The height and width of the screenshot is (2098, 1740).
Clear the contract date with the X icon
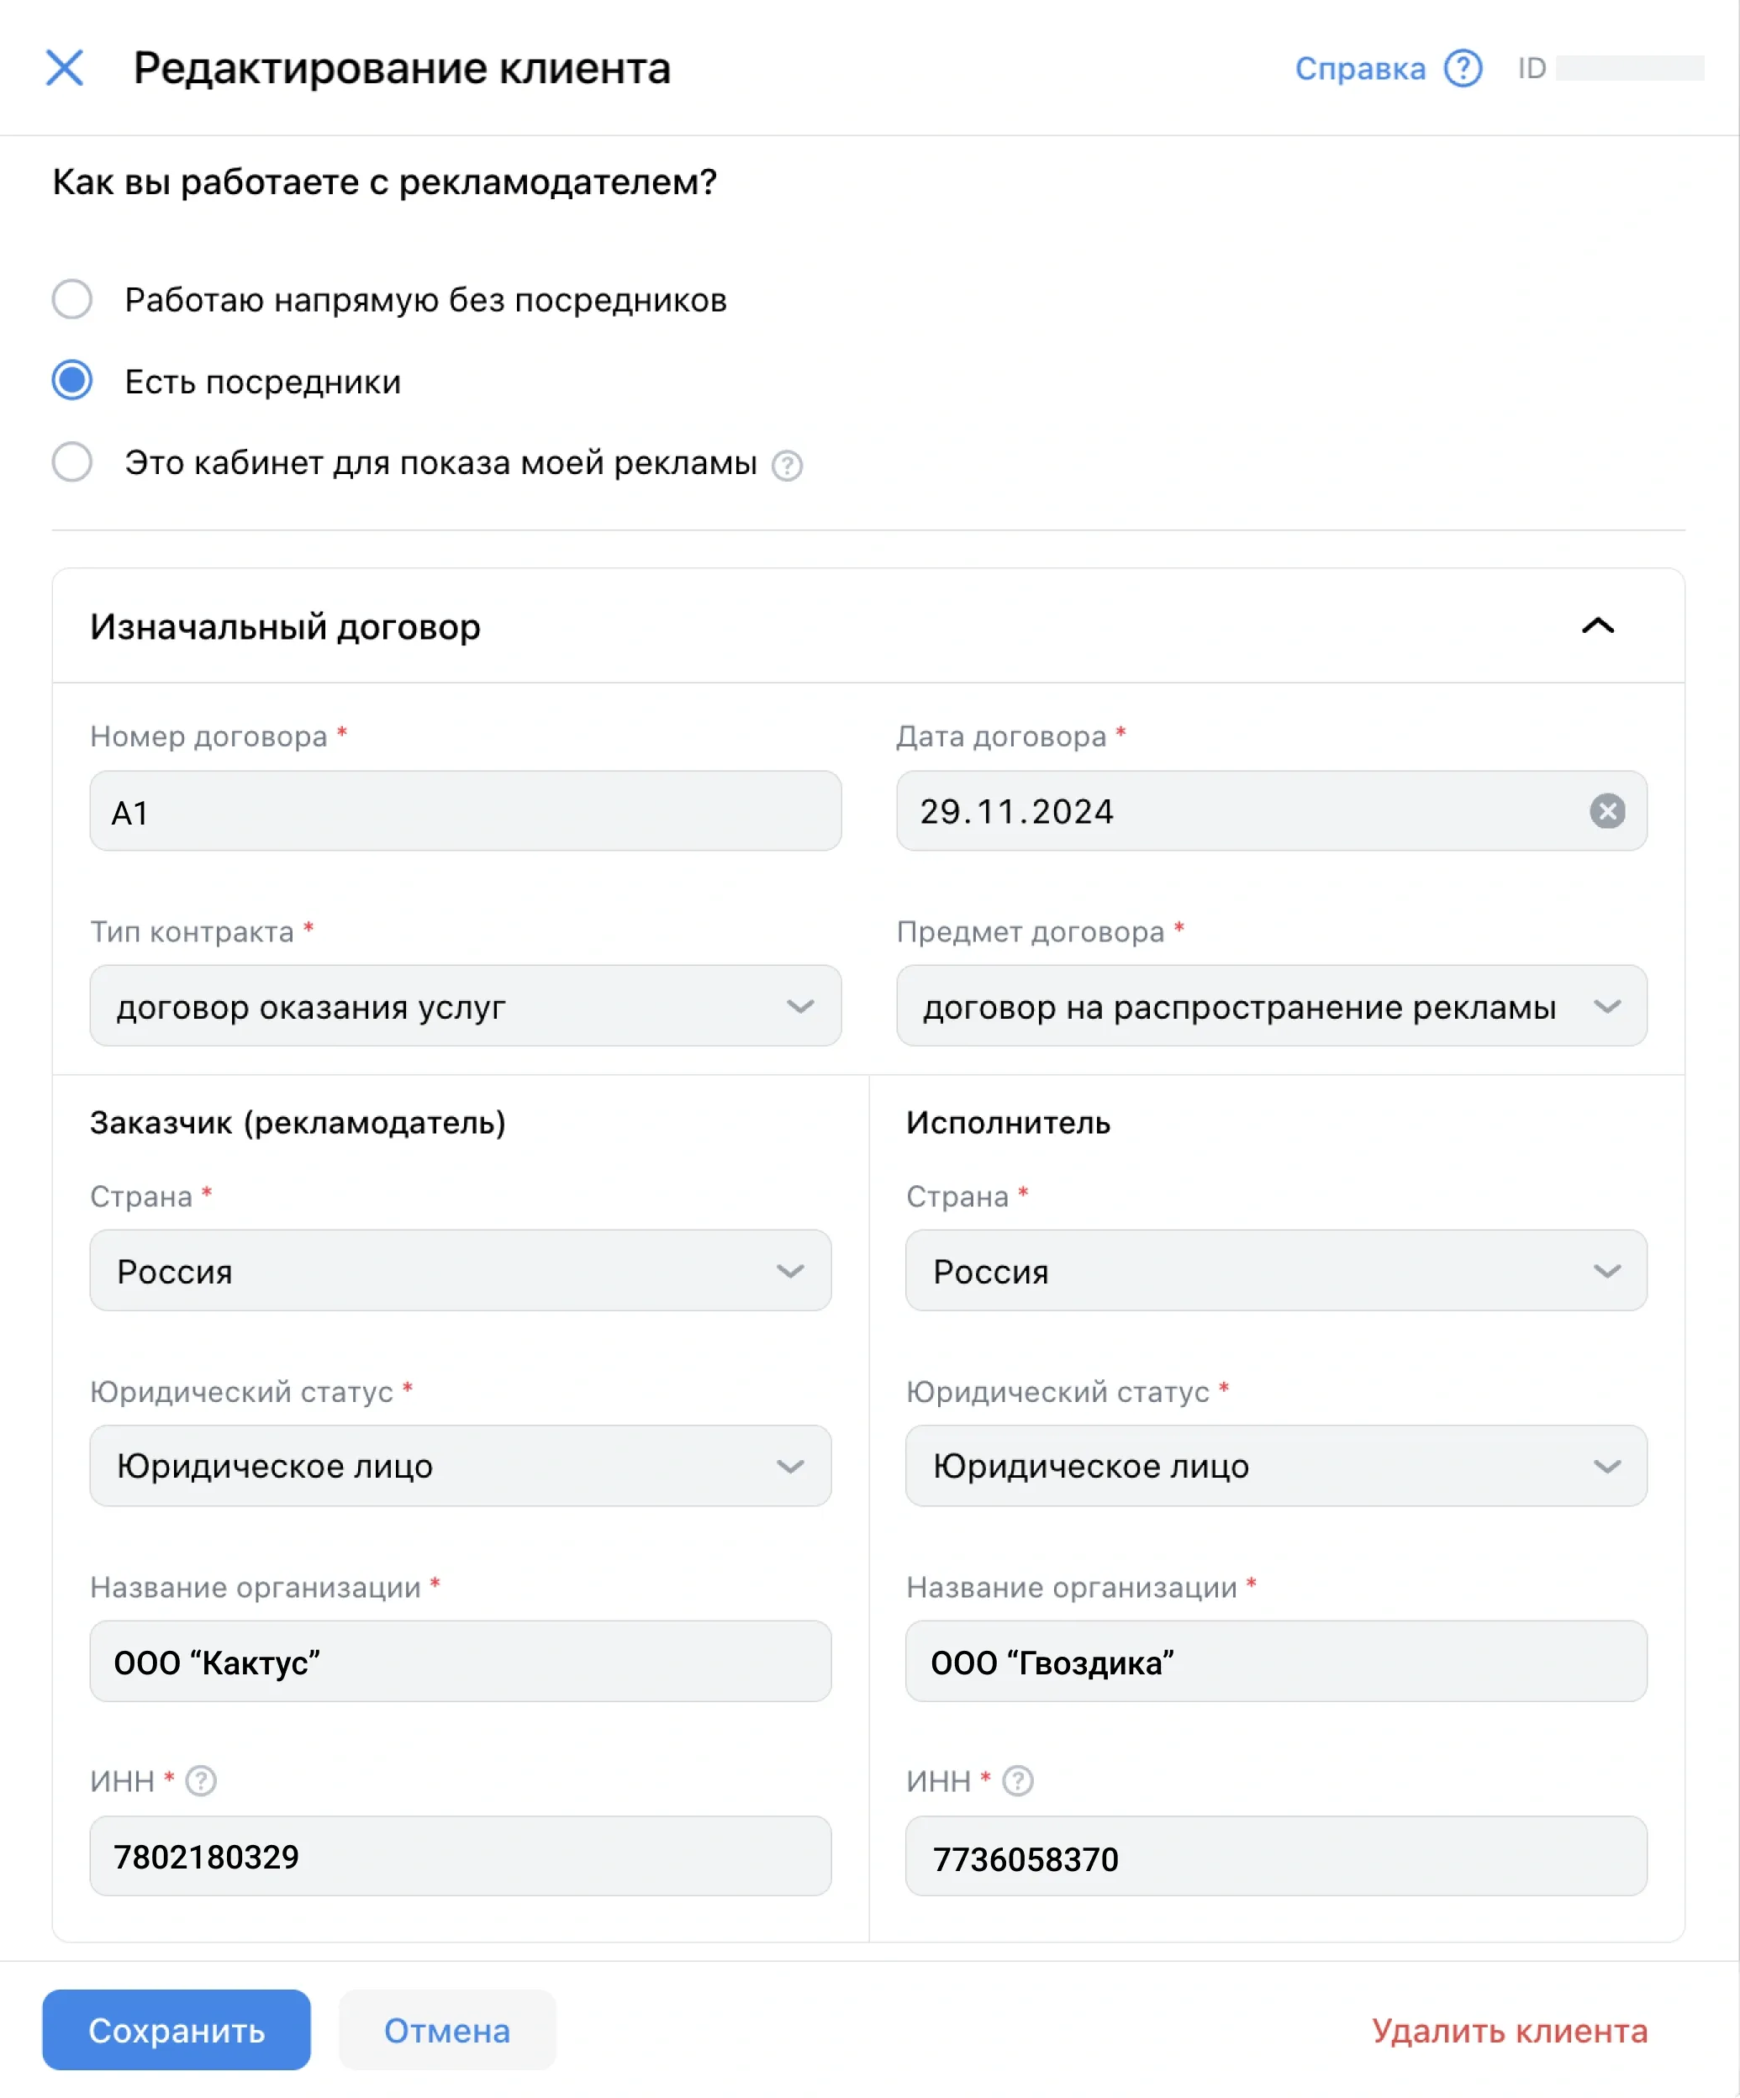[1606, 810]
